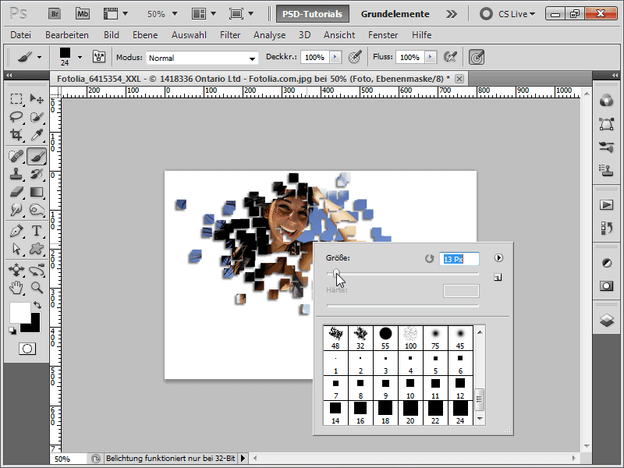Open the Deckkraft opacity slider popup
The height and width of the screenshot is (468, 624).
[x=335, y=57]
